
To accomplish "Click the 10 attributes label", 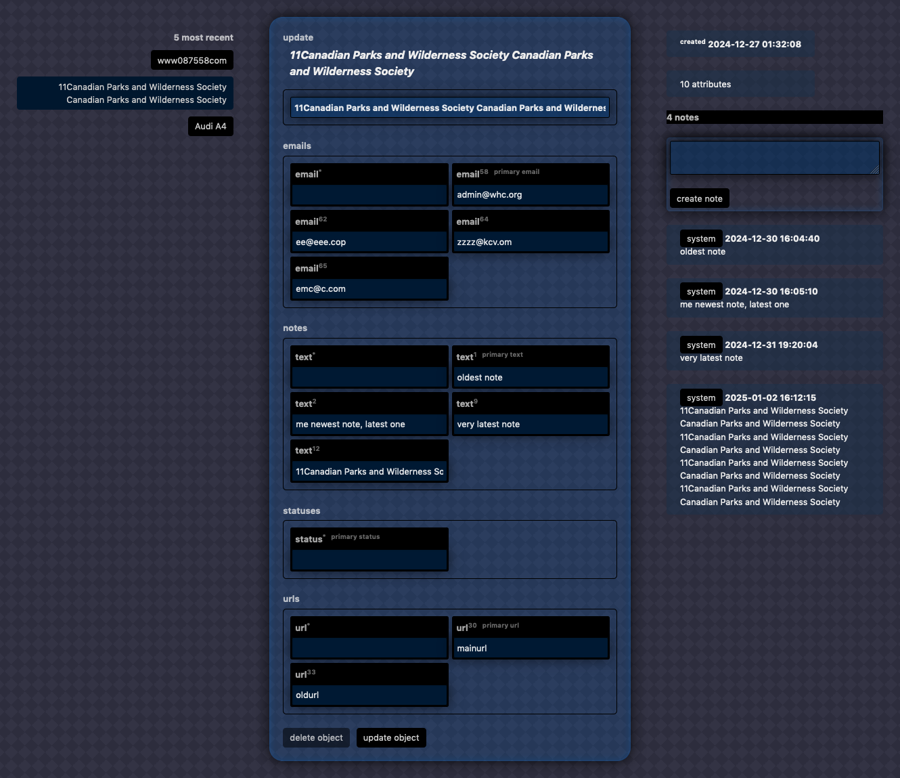I will (x=706, y=85).
